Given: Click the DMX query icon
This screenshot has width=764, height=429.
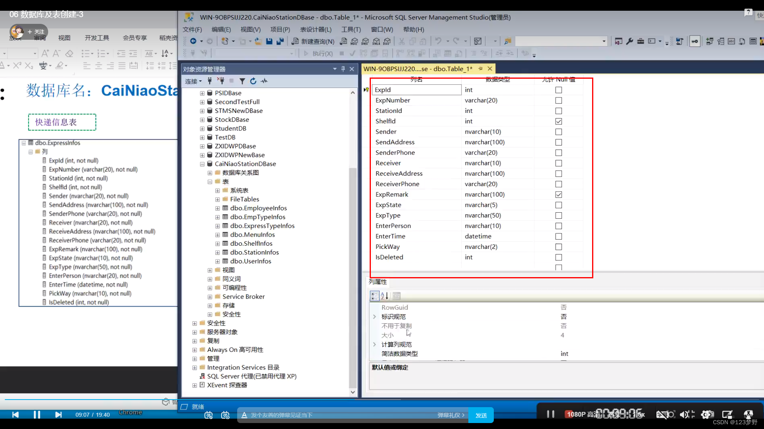Looking at the screenshot, I should (365, 41).
